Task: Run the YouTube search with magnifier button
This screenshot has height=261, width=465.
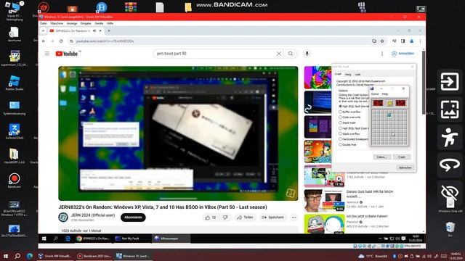Action: point(291,54)
